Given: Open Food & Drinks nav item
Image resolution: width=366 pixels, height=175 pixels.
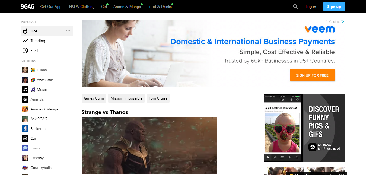Looking at the screenshot, I should click(160, 7).
